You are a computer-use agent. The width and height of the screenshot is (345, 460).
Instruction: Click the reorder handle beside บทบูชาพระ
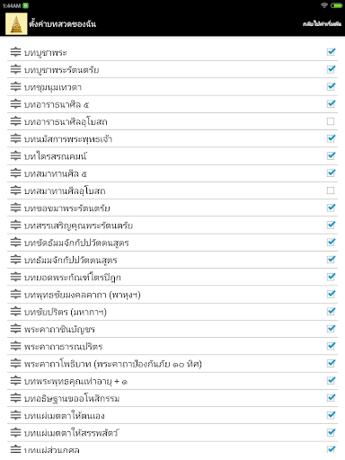[15, 52]
